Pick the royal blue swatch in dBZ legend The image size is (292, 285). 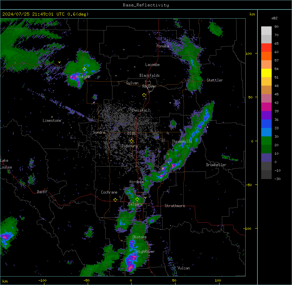click(x=266, y=124)
